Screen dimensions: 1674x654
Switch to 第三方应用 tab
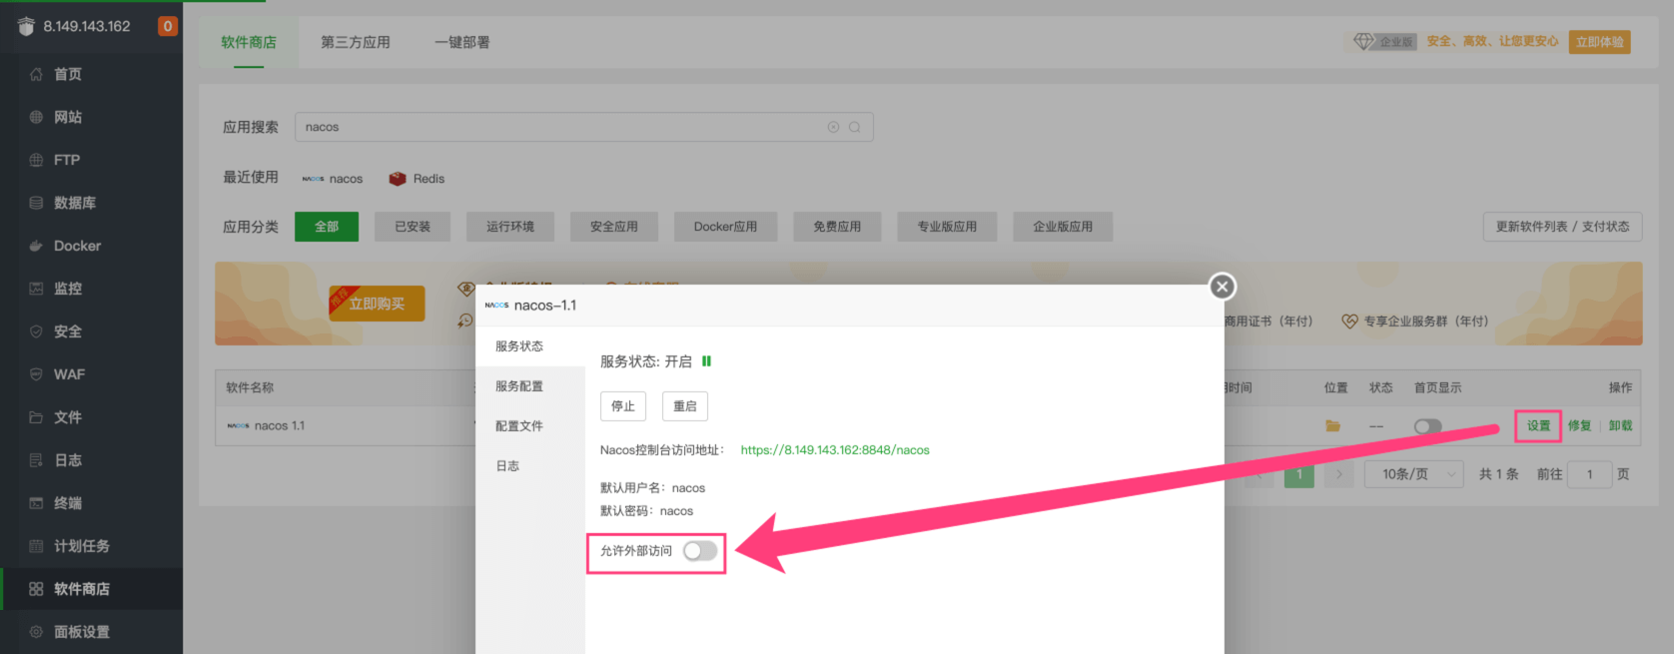pos(355,42)
